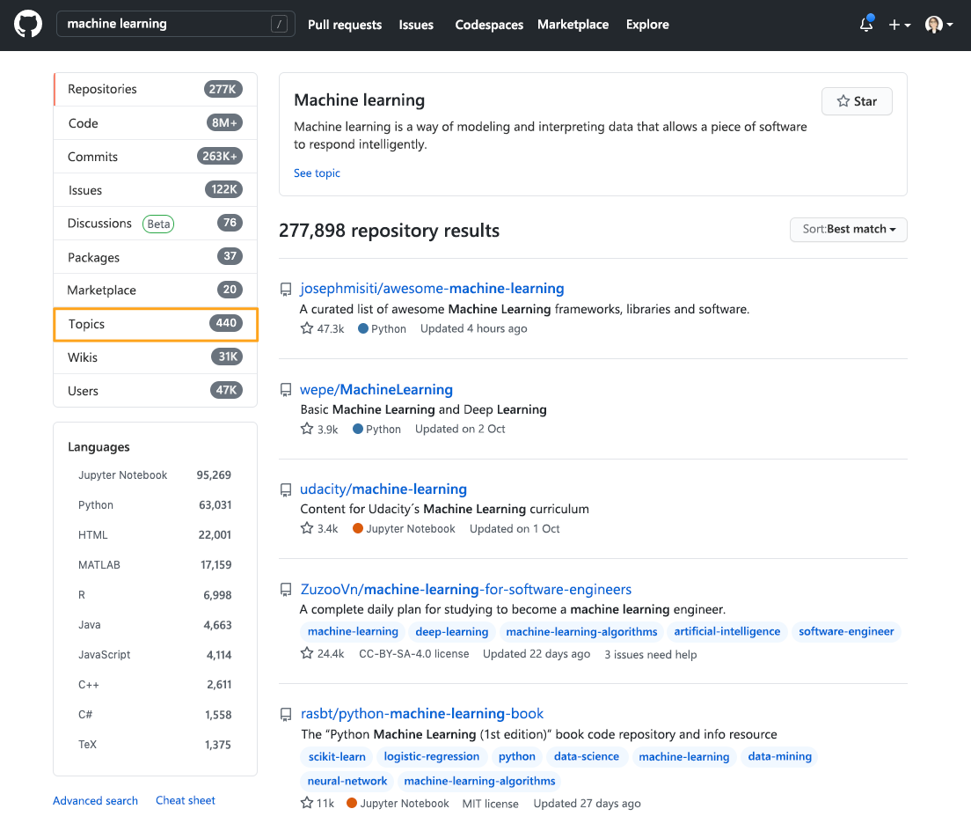Click the data-mining topic tag

click(779, 757)
